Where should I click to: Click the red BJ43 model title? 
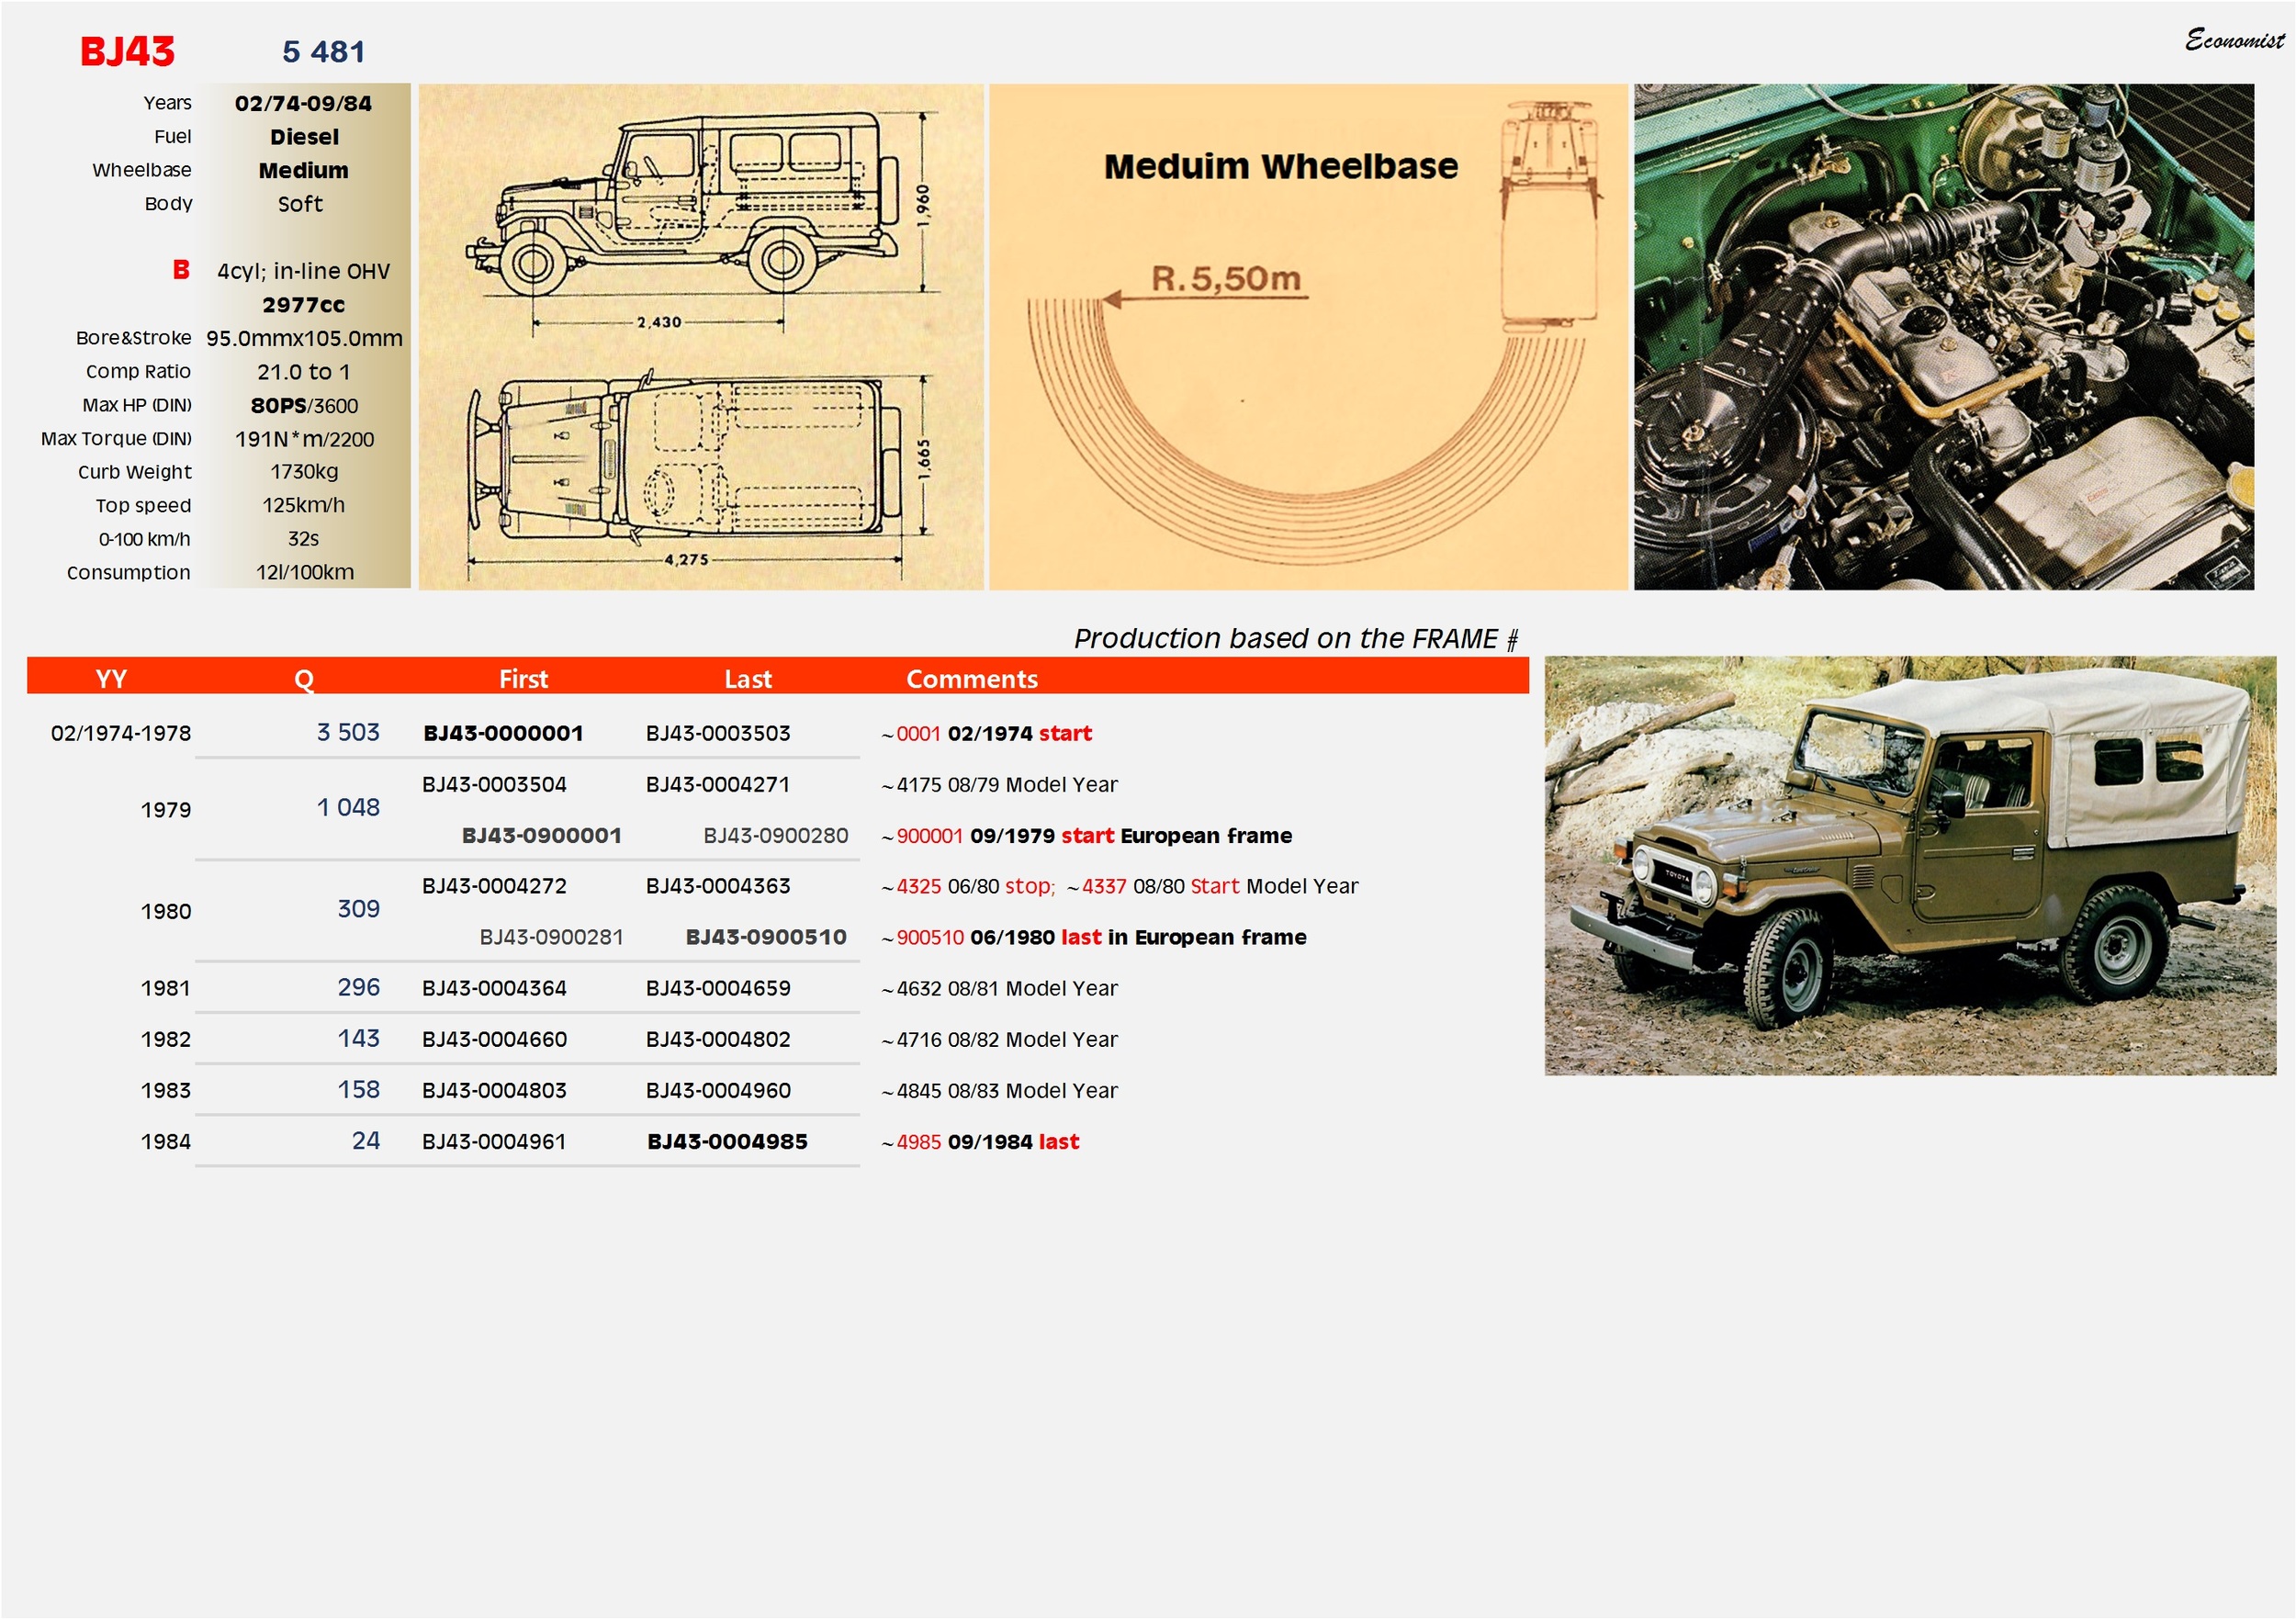(127, 52)
